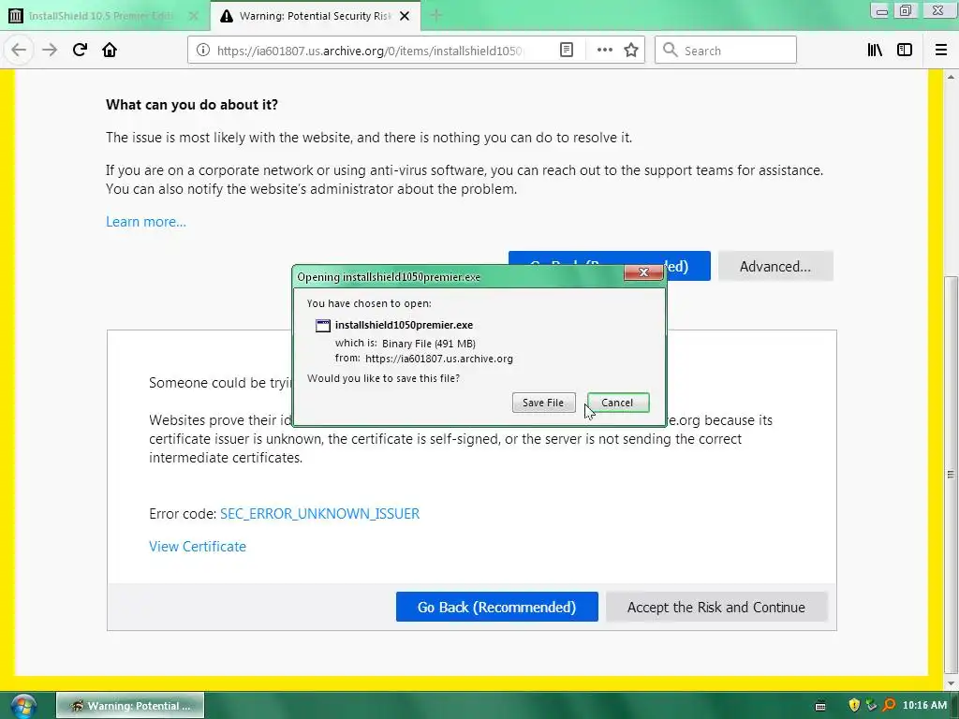959x719 pixels.
Task: Click the network tray icon
Action: point(871,706)
